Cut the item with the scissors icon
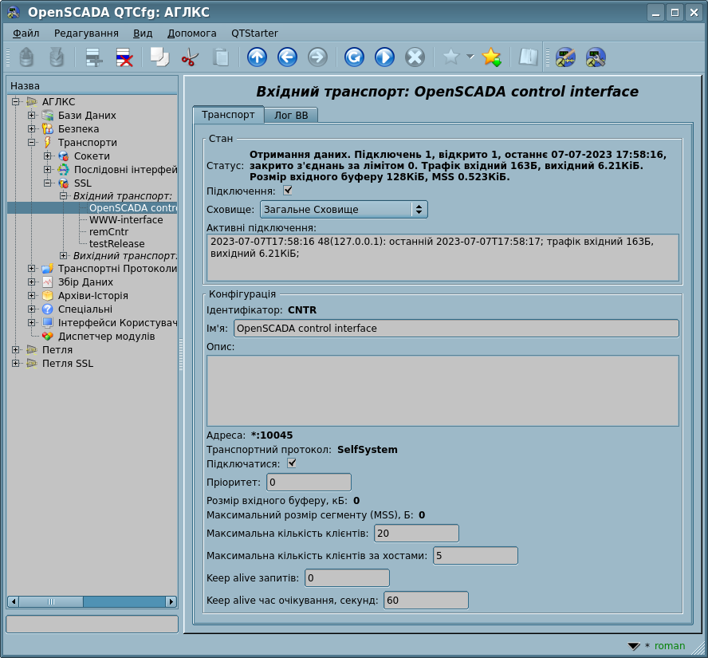The image size is (708, 658). pyautogui.click(x=190, y=57)
